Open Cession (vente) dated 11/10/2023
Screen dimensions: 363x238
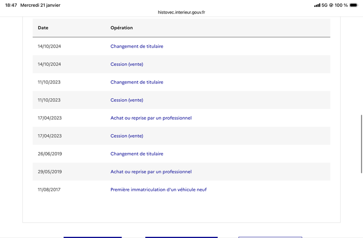(x=127, y=100)
